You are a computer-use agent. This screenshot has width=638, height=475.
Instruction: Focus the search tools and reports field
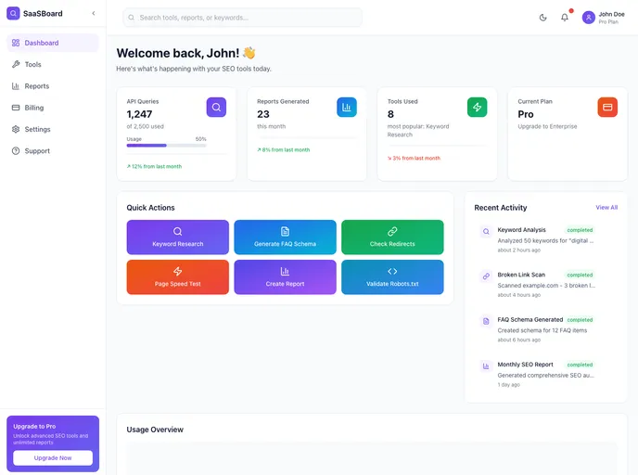click(x=243, y=18)
